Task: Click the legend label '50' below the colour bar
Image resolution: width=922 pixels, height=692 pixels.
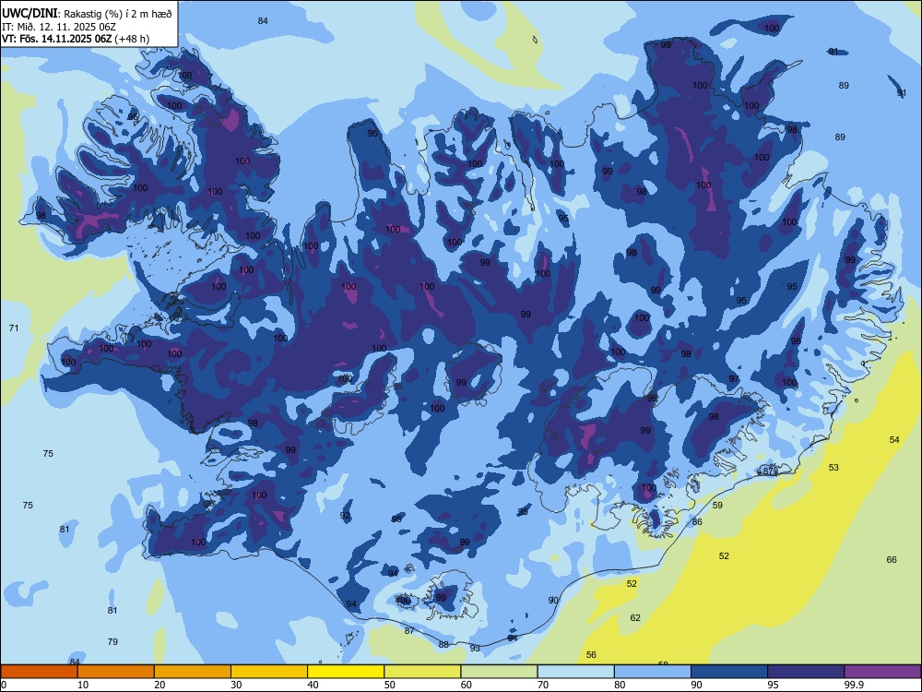Action: [389, 685]
